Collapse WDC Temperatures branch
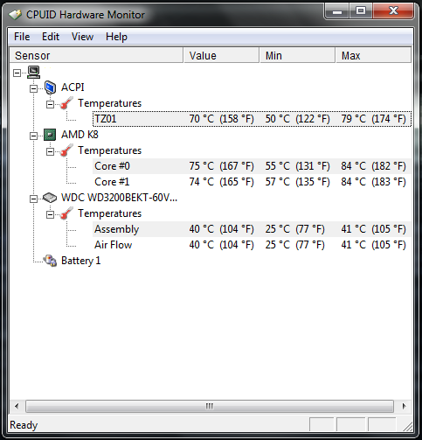 [51, 214]
